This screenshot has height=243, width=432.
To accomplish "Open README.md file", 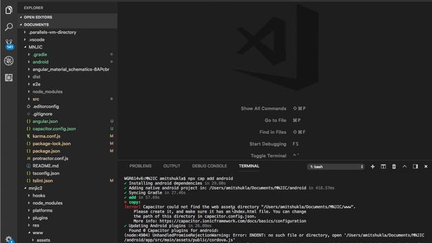I will pos(67,166).
